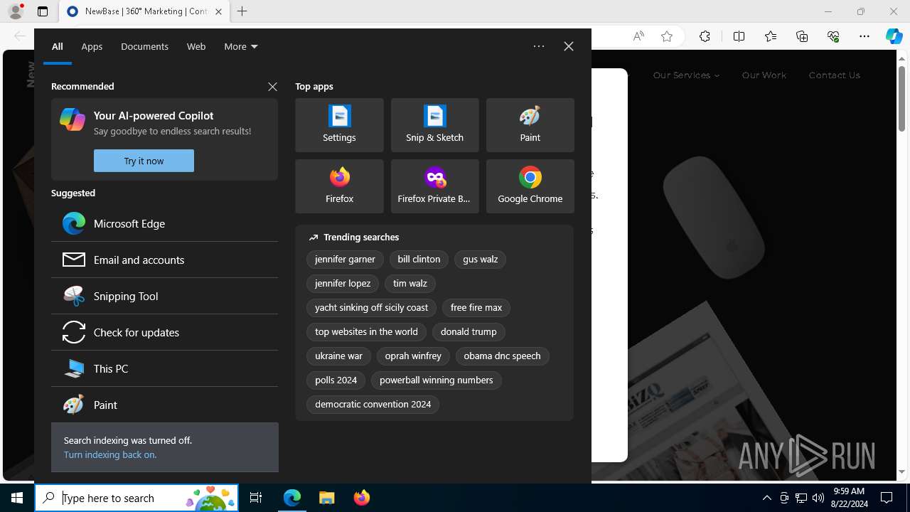Open a new tab in Edge
Screen dimensions: 910x512
(x=242, y=11)
